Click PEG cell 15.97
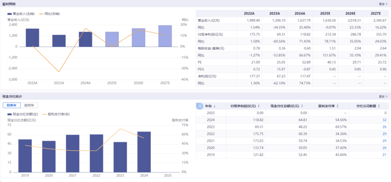 [281, 69]
